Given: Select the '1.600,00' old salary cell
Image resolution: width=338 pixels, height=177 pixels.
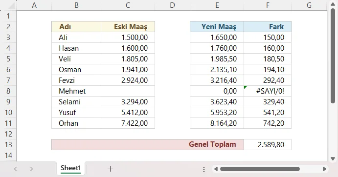Looking at the screenshot, I should pyautogui.click(x=128, y=48).
